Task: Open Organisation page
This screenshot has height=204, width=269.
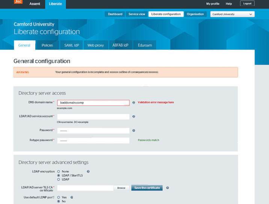Action: tap(195, 14)
